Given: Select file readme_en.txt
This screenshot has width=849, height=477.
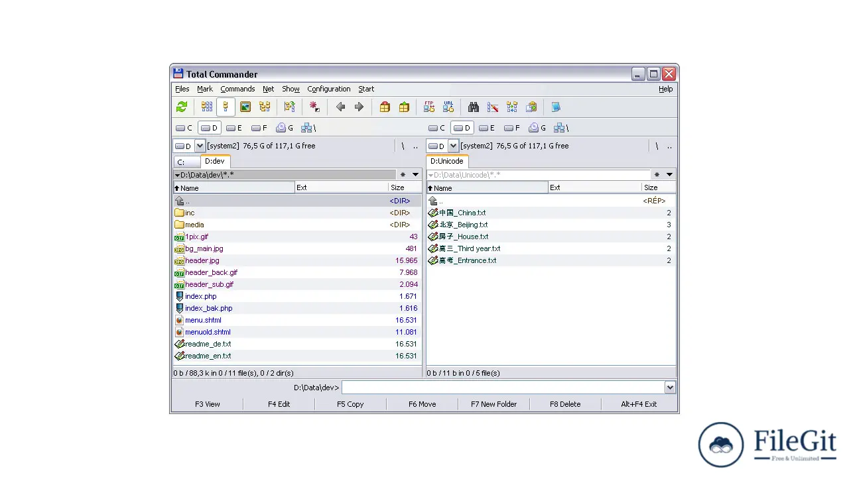Looking at the screenshot, I should (x=297, y=356).
